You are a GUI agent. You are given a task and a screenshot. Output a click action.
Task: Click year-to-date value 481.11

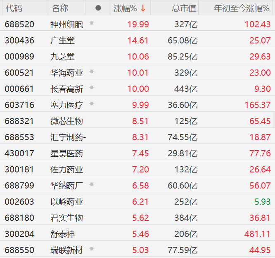pyautogui.click(x=257, y=234)
